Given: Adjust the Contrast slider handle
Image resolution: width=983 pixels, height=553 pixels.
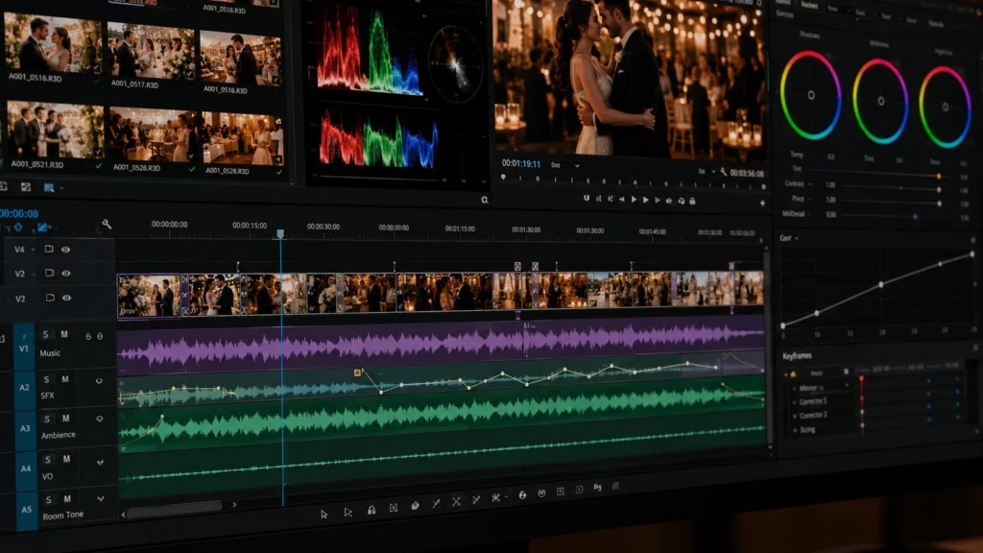Looking at the screenshot, I should coord(939,189).
